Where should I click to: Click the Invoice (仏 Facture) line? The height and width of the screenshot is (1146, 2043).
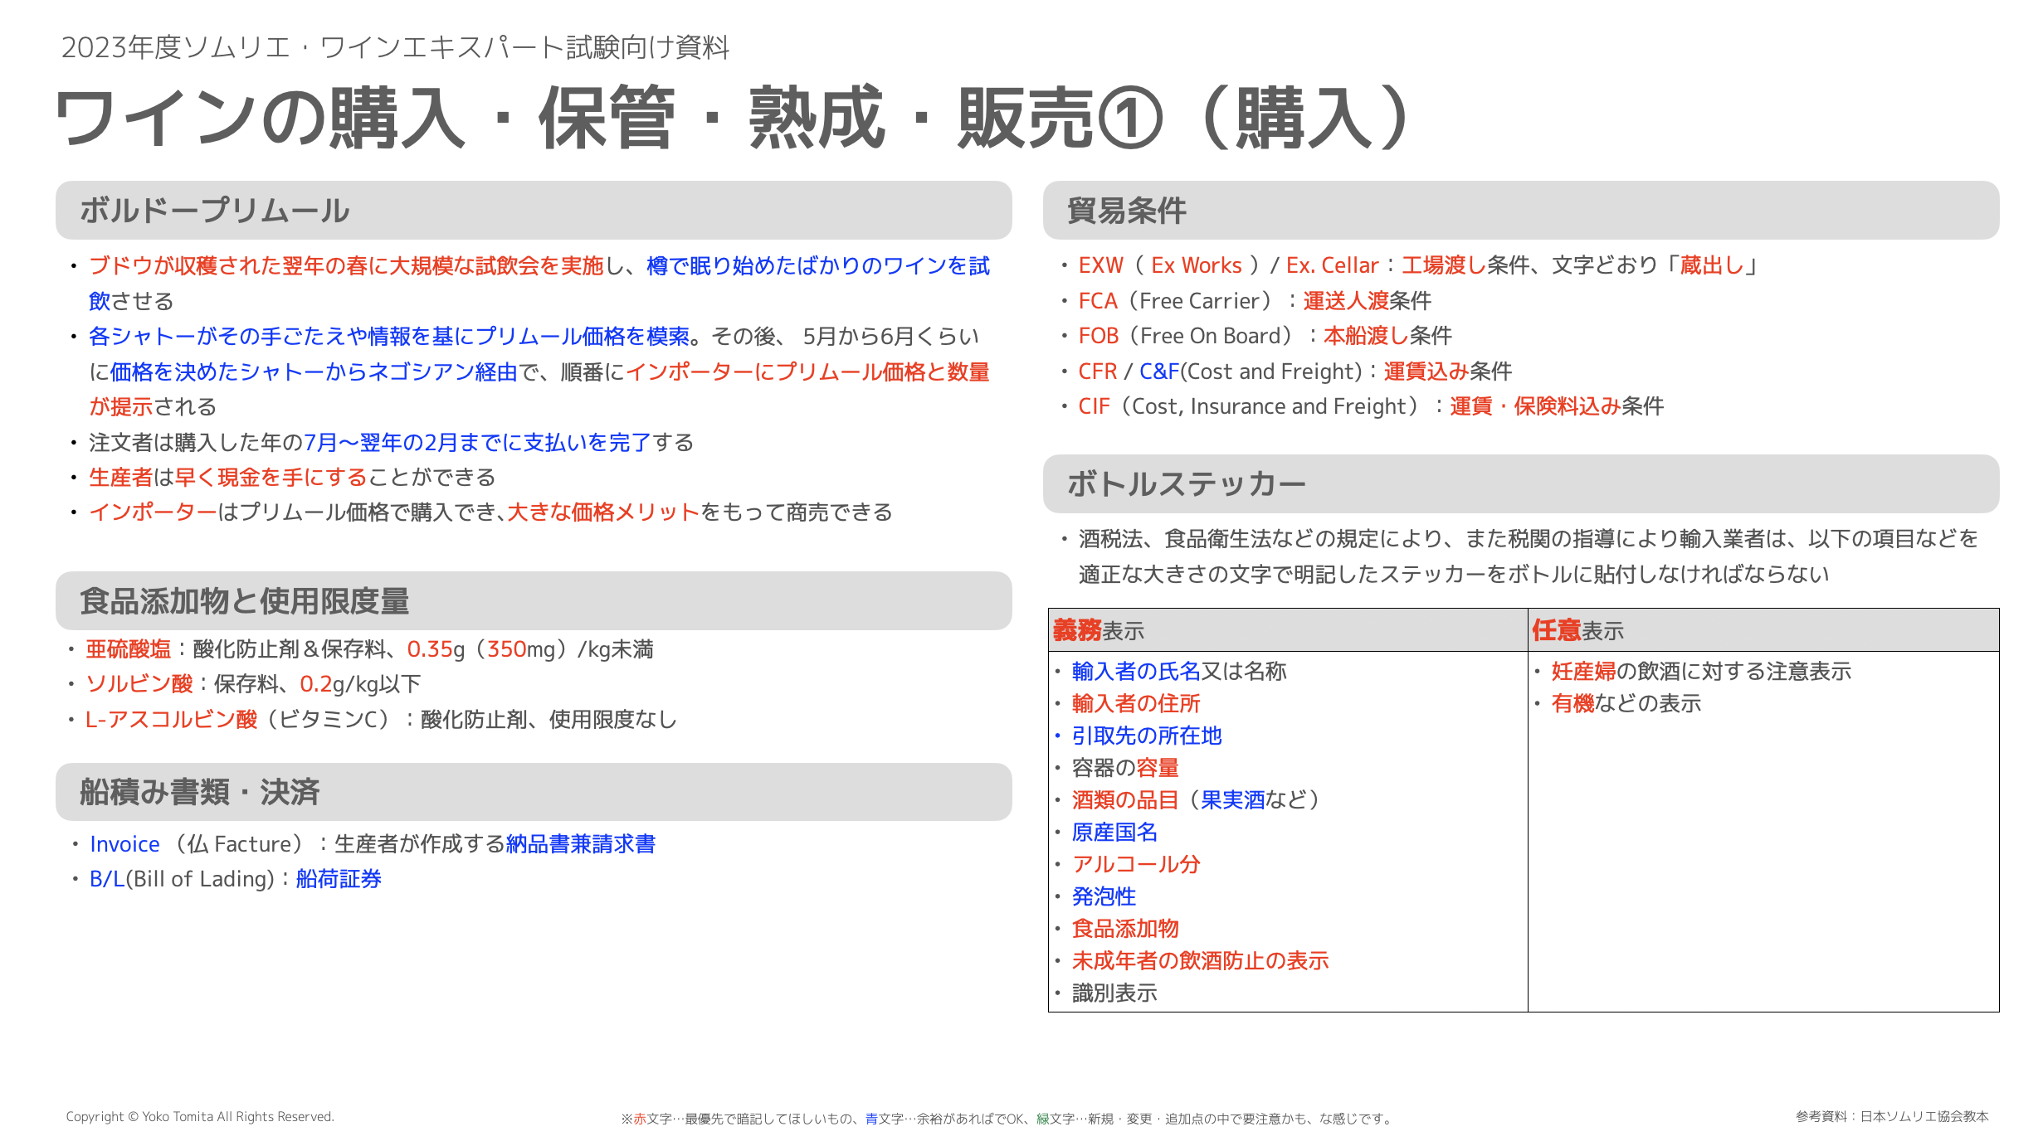coord(373,843)
